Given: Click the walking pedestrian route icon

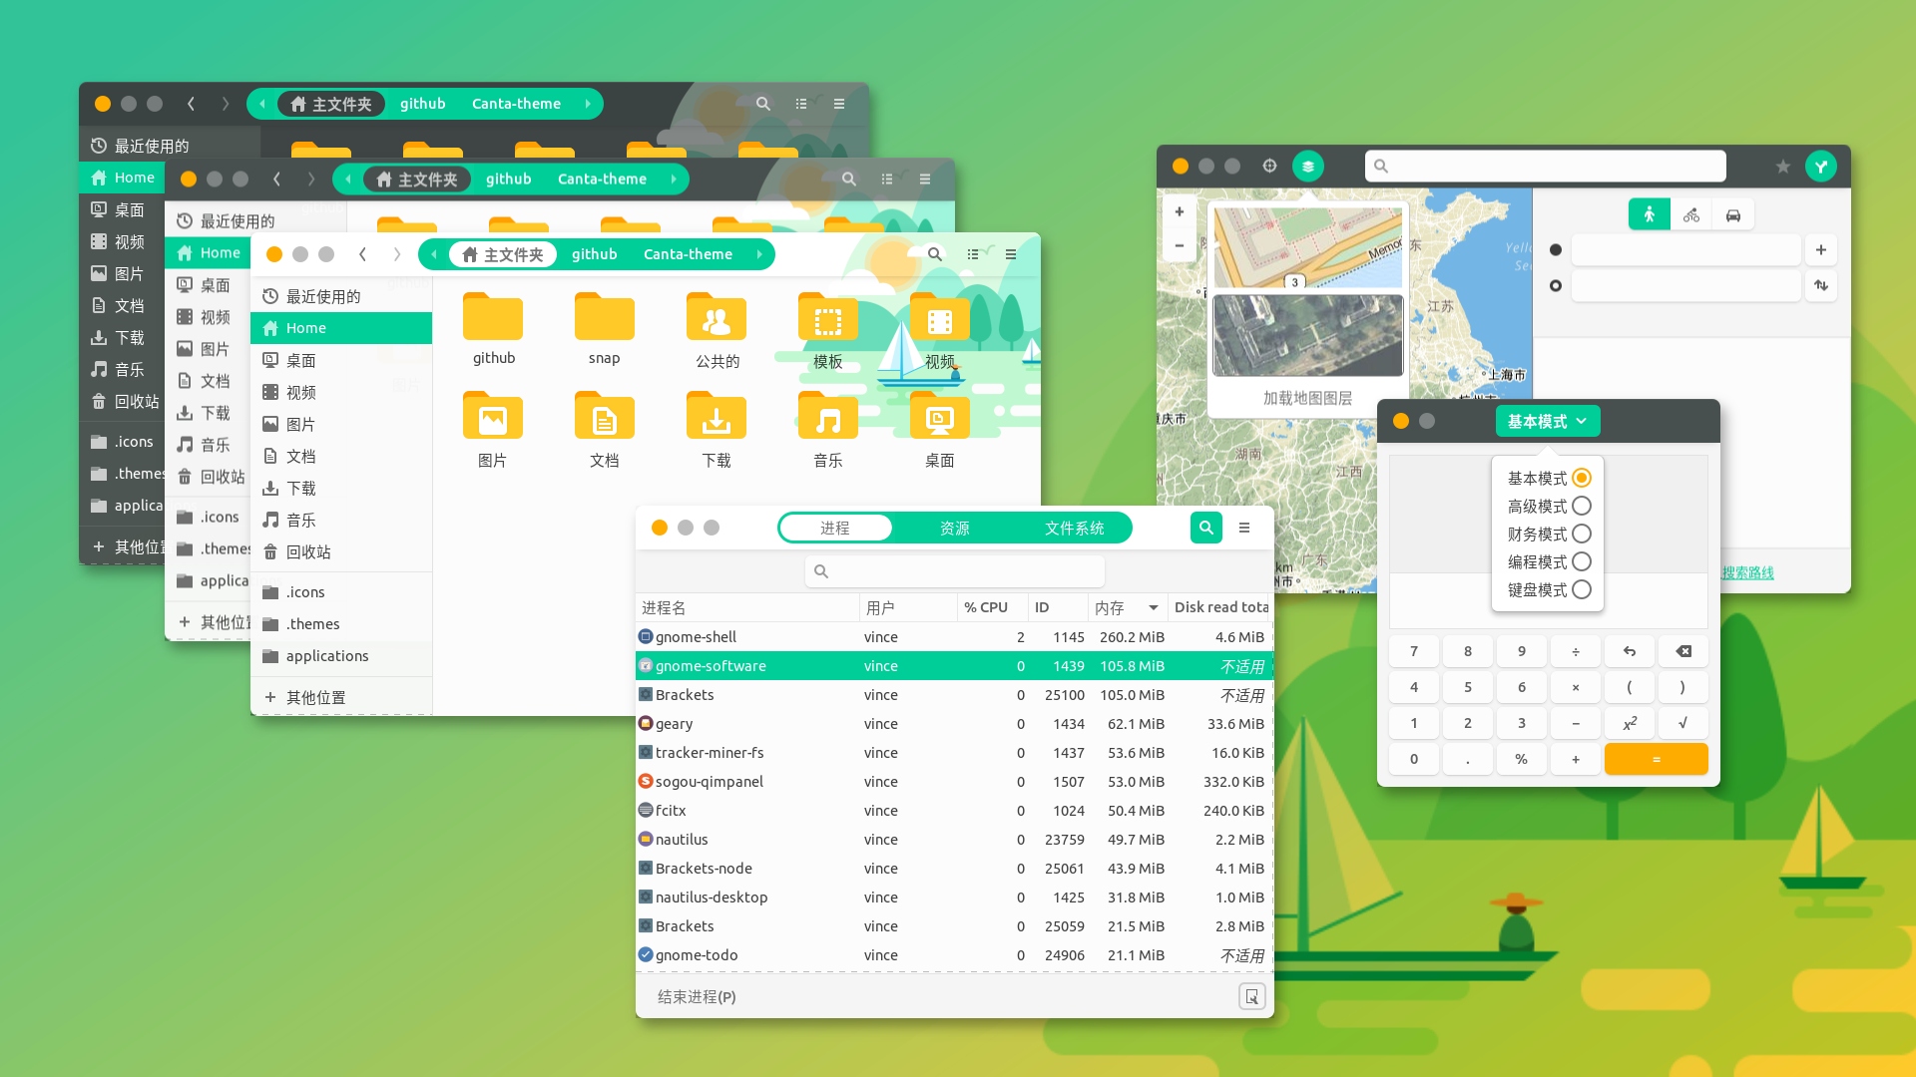Looking at the screenshot, I should pyautogui.click(x=1649, y=215).
